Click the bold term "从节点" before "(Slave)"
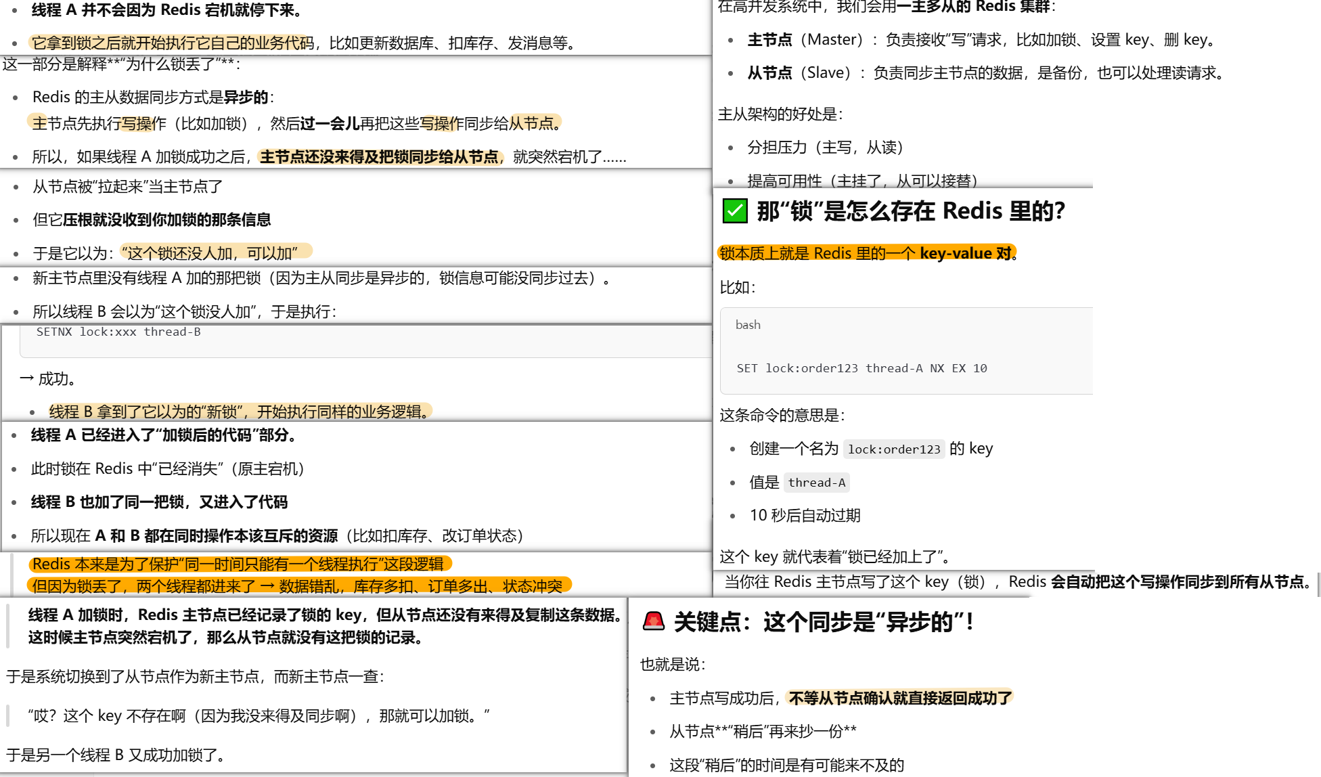This screenshot has width=1321, height=777. point(769,73)
